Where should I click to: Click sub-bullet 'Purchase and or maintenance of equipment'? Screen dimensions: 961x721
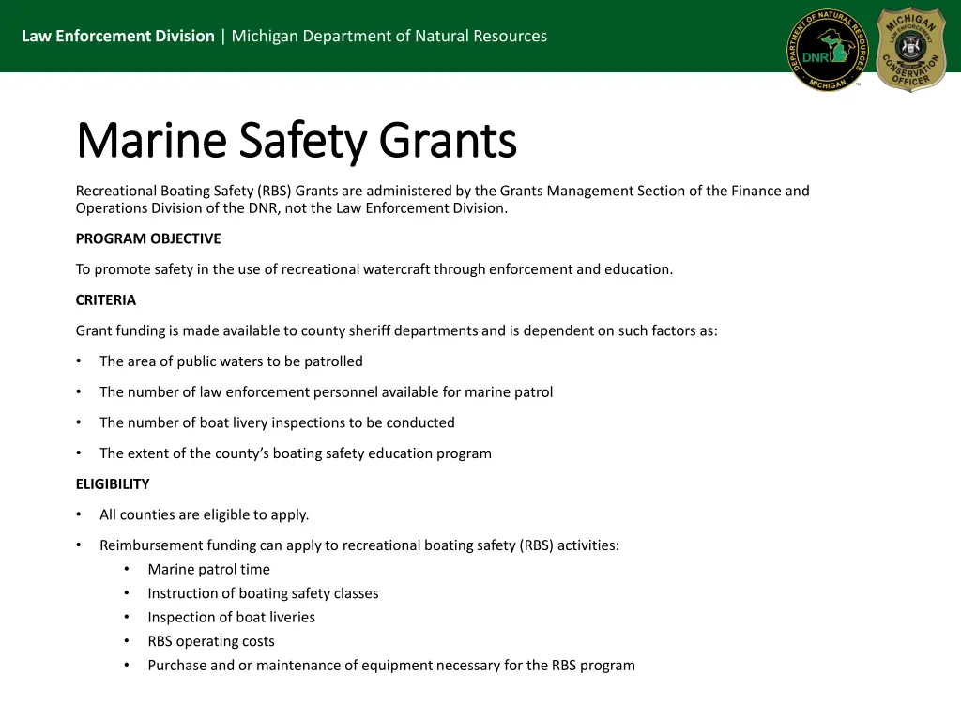(x=391, y=666)
